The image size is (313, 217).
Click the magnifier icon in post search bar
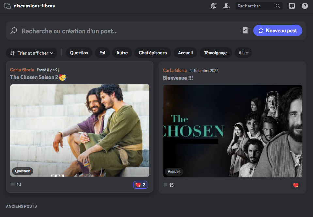click(14, 31)
